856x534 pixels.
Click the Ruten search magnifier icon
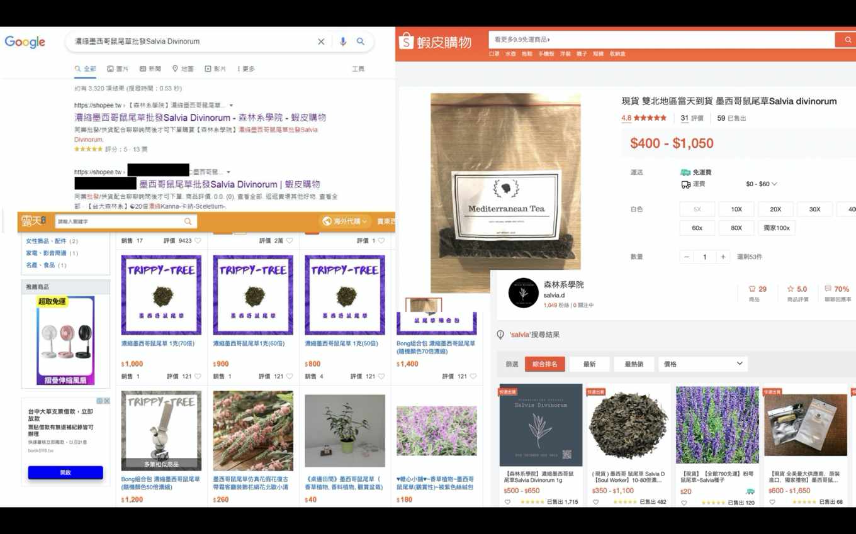[x=188, y=221]
